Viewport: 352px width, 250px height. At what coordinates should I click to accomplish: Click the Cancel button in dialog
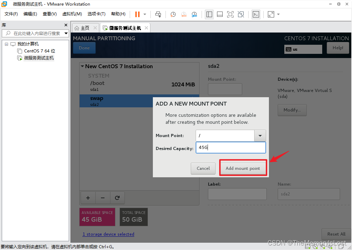coord(203,168)
